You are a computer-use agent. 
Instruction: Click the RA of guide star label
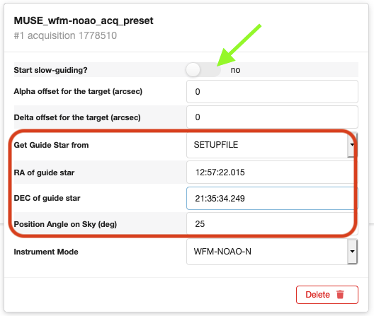[x=44, y=172]
